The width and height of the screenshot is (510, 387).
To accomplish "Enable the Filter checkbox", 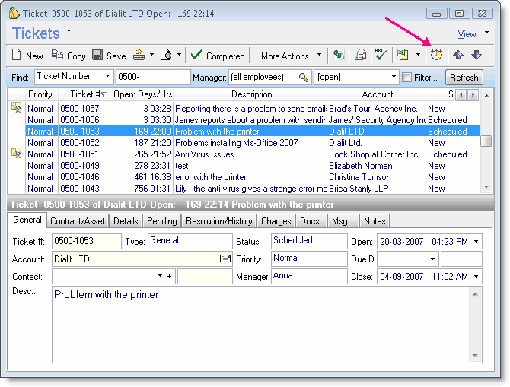I will pos(406,78).
